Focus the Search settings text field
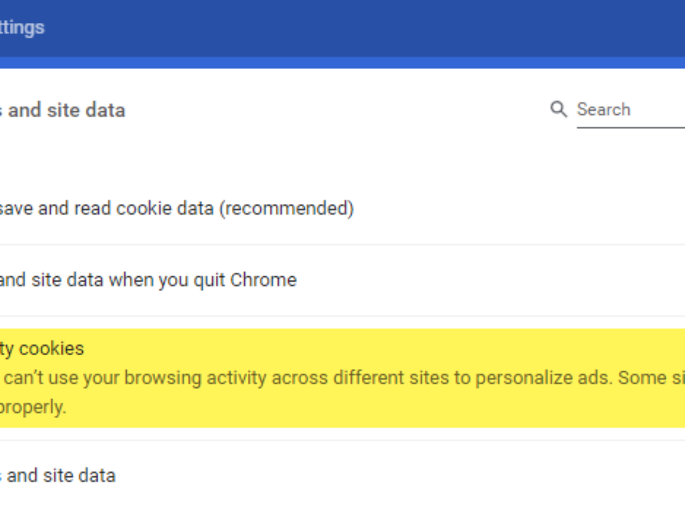The width and height of the screenshot is (685, 514). 628,109
